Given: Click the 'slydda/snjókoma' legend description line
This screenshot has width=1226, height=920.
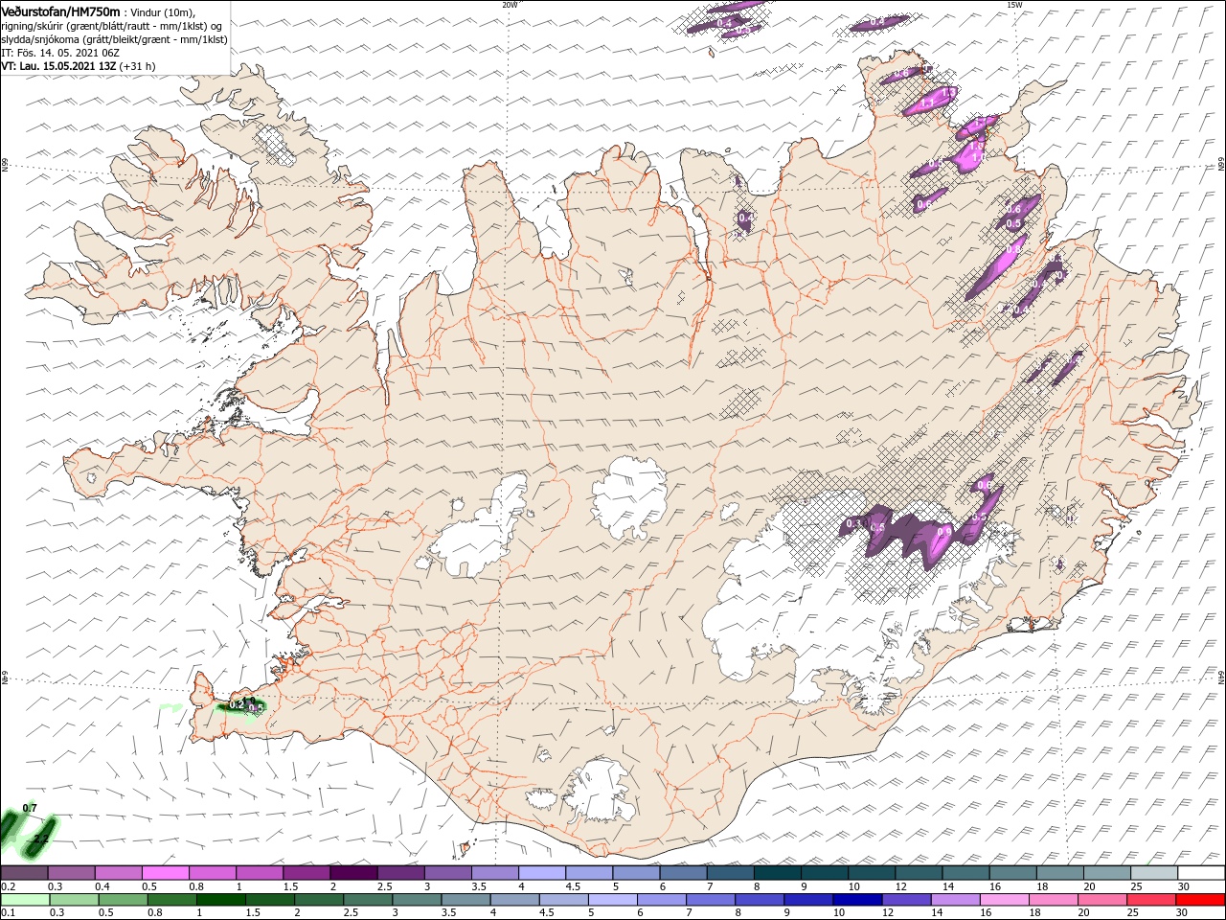Looking at the screenshot, I should tap(114, 39).
